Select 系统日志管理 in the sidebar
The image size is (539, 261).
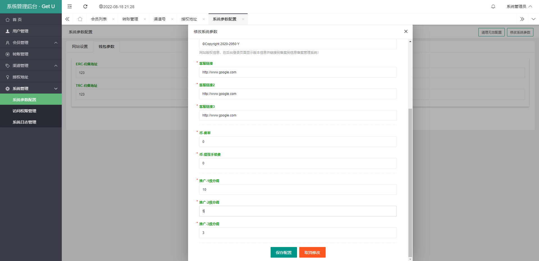click(24, 122)
